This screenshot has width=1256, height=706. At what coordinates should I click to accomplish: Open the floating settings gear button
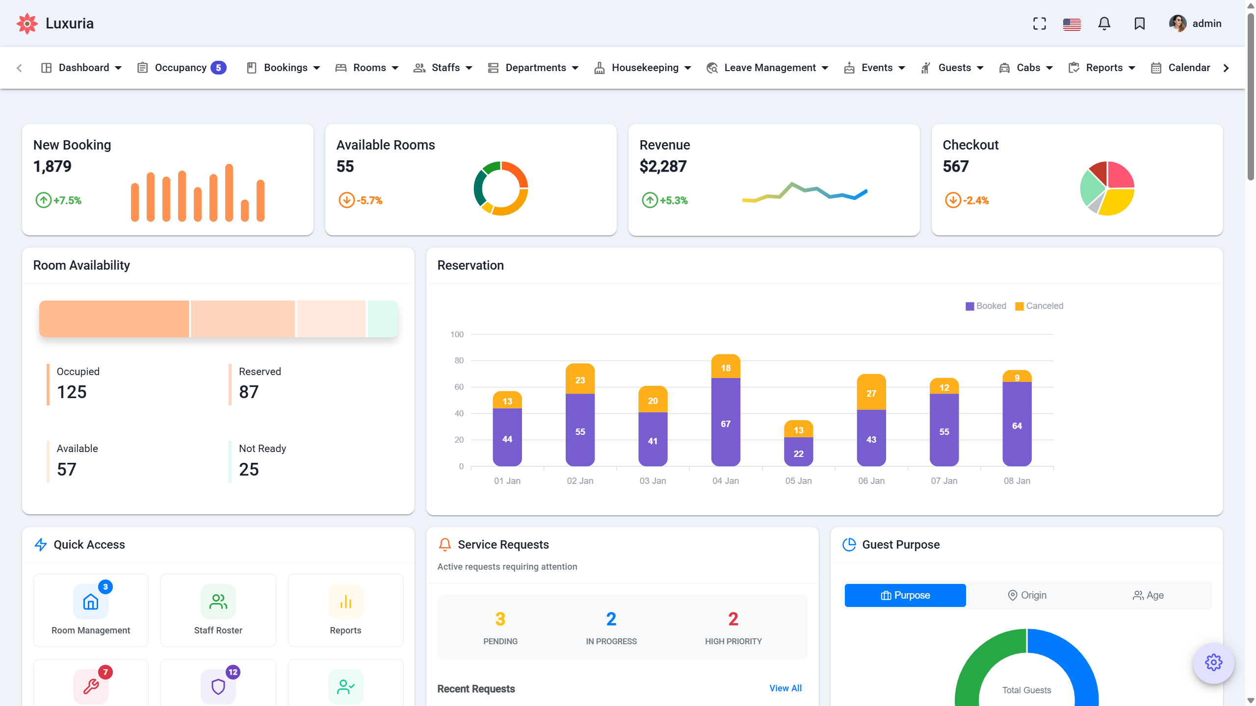[1213, 662]
